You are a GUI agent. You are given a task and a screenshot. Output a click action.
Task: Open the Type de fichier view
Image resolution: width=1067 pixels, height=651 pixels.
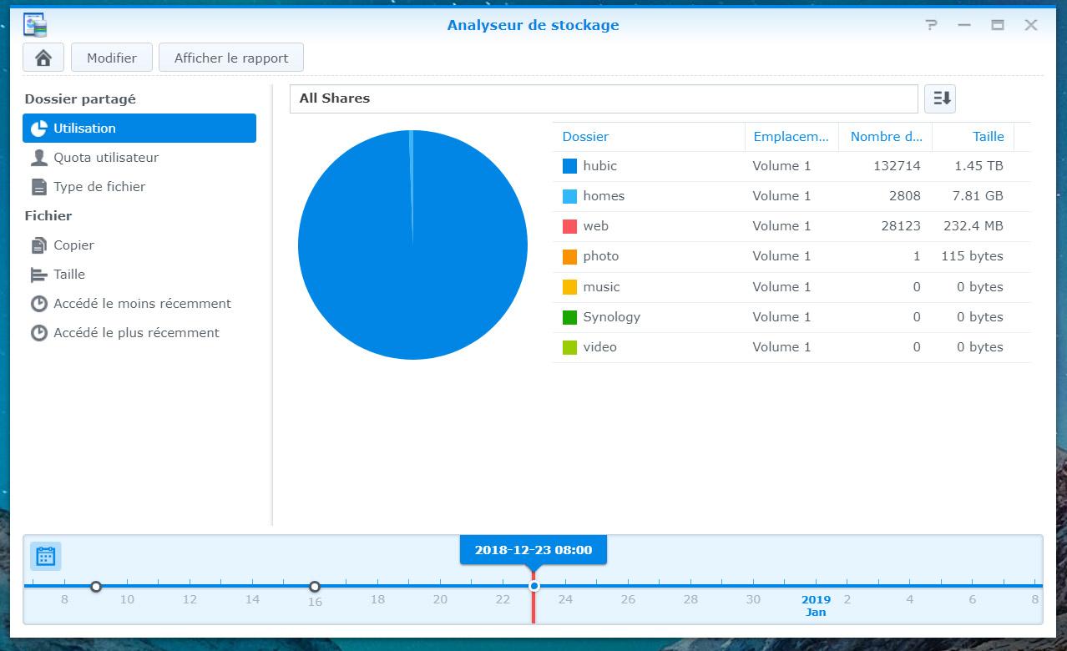pos(99,187)
